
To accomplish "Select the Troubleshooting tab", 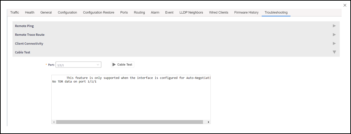I will pos(276,12).
